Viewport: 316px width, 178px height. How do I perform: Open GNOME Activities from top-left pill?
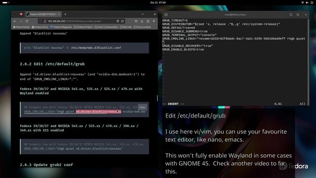[5, 2]
